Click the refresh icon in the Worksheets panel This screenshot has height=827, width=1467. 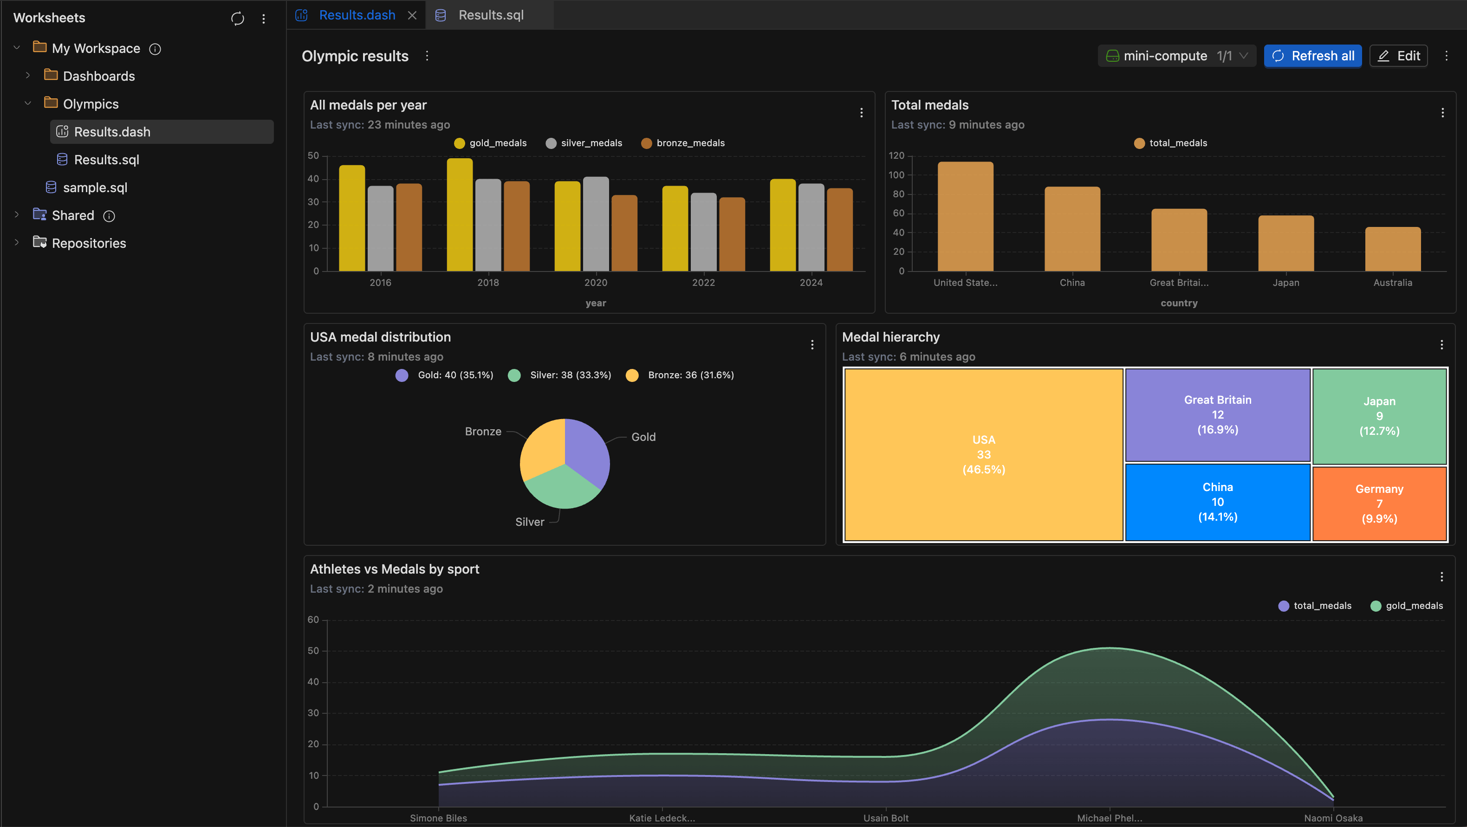pyautogui.click(x=238, y=18)
